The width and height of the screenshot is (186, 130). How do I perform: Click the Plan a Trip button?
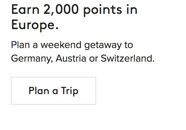[x=54, y=91]
